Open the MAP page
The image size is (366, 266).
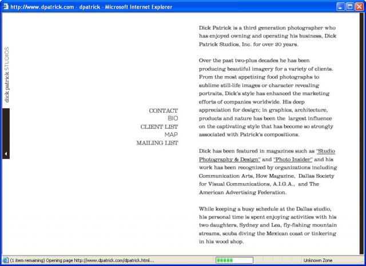click(171, 135)
